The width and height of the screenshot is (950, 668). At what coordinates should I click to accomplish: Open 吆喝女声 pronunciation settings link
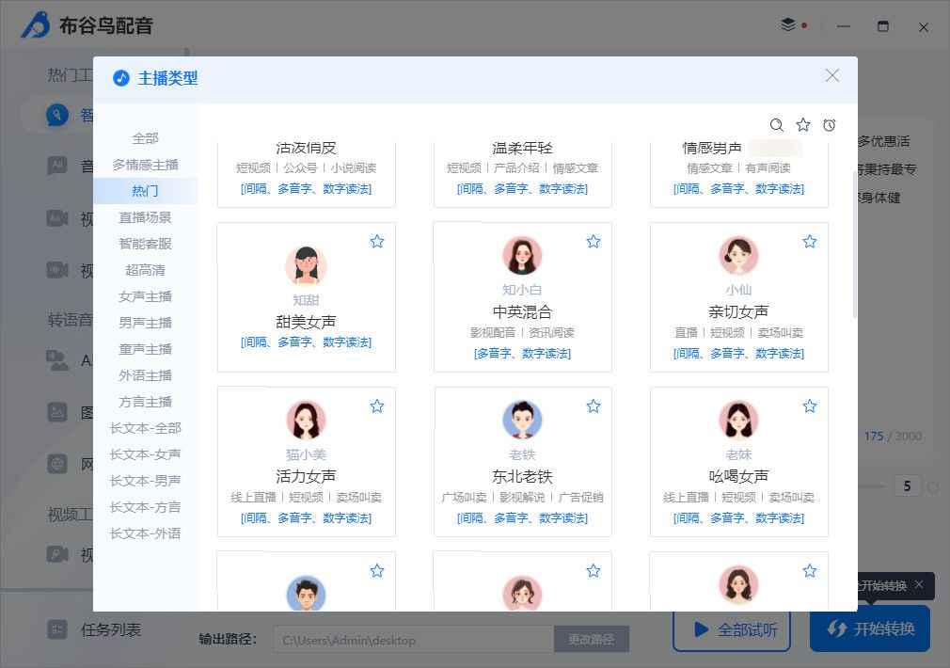click(738, 518)
